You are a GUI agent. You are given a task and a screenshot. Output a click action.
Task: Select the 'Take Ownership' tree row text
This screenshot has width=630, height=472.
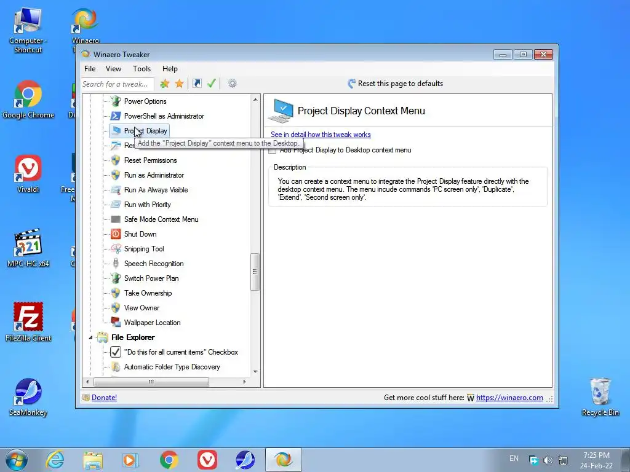(148, 293)
